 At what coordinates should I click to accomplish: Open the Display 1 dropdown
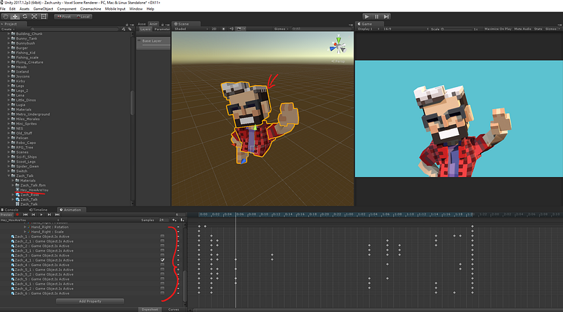[x=369, y=29]
